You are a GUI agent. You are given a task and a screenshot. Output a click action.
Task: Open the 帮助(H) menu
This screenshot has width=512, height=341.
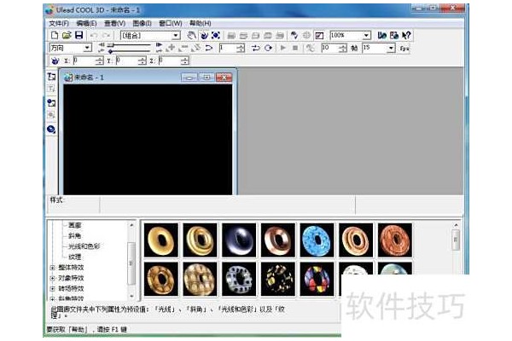(x=201, y=23)
